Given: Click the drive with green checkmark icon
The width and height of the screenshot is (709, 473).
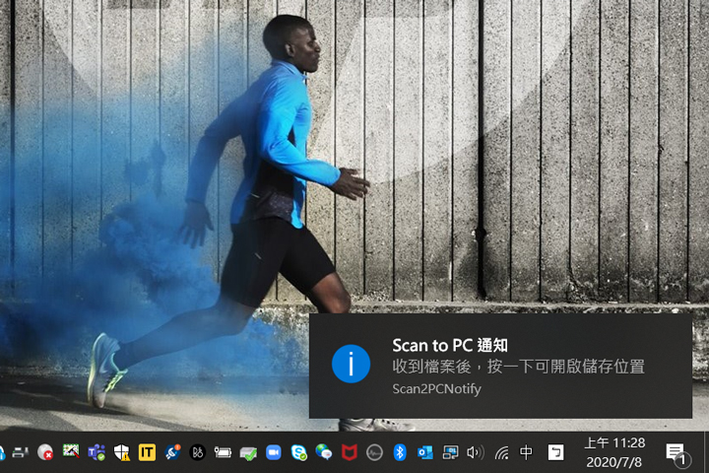Looking at the screenshot, I should (x=248, y=452).
